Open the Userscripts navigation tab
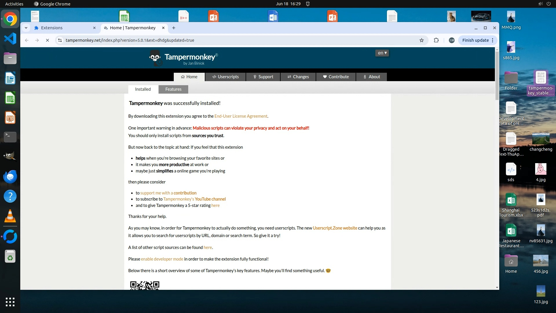556x313 pixels. click(x=225, y=77)
